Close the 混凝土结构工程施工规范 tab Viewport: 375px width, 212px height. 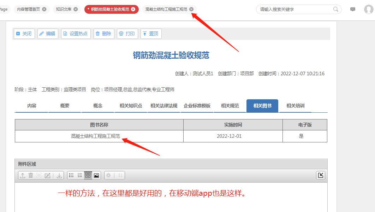click(x=191, y=9)
